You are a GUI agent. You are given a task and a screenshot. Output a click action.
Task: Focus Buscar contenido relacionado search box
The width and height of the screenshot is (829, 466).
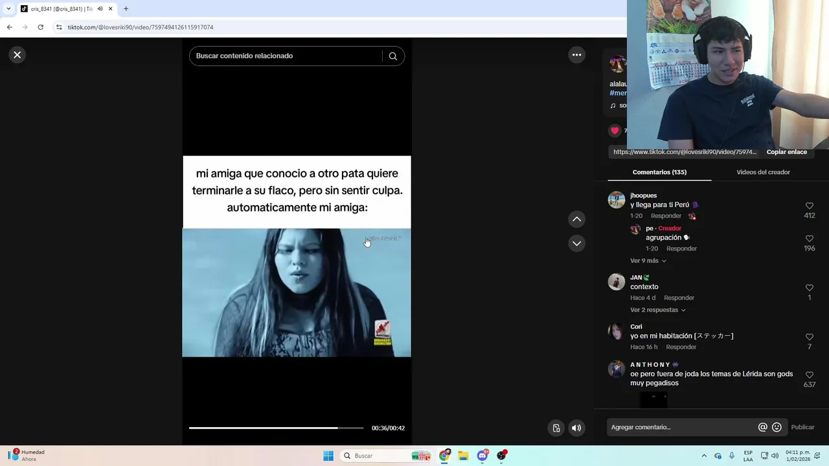[286, 56]
